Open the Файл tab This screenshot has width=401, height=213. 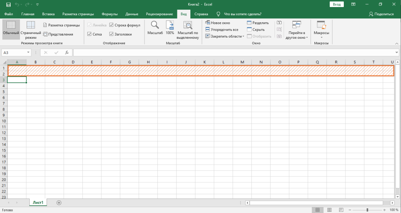click(9, 14)
